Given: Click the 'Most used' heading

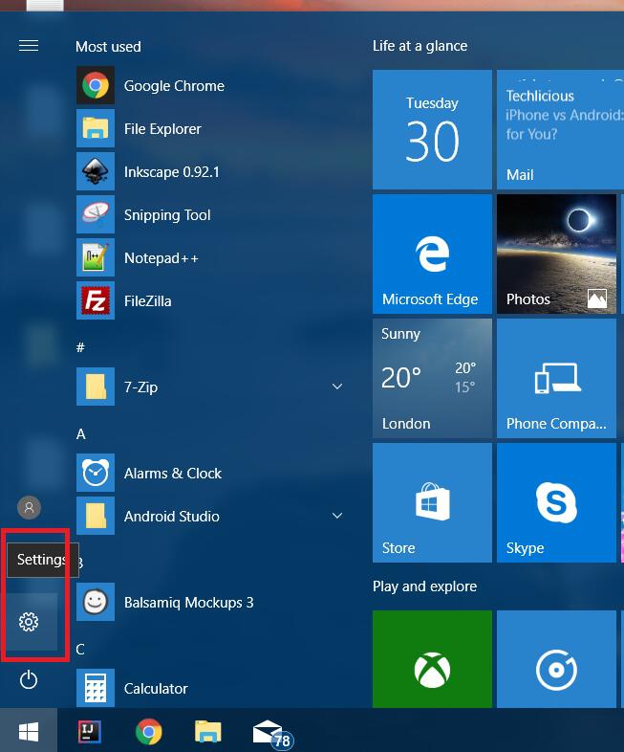Looking at the screenshot, I should [x=108, y=47].
